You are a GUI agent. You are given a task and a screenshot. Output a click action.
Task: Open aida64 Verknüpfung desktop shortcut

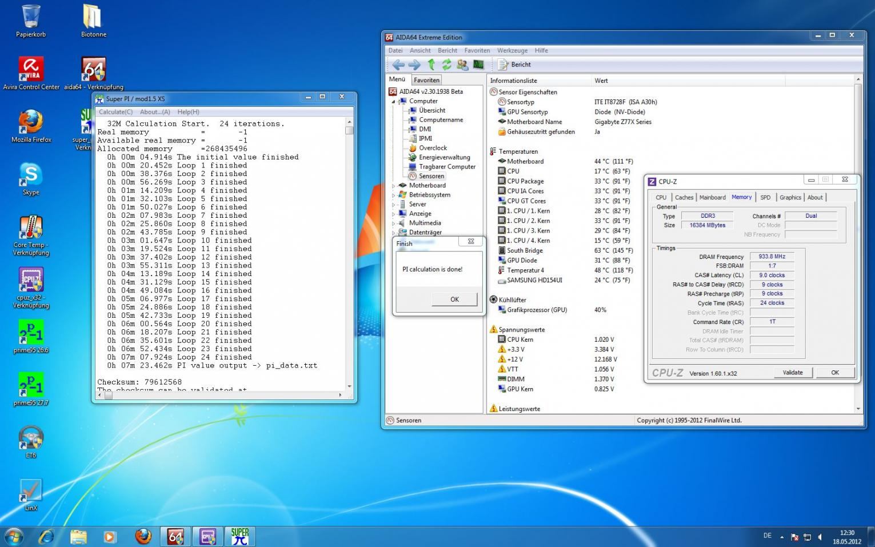tap(93, 73)
